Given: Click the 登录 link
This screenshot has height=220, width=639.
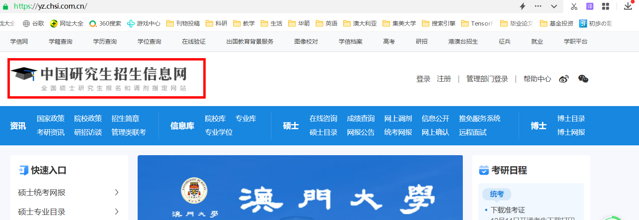Looking at the screenshot, I should click(423, 79).
